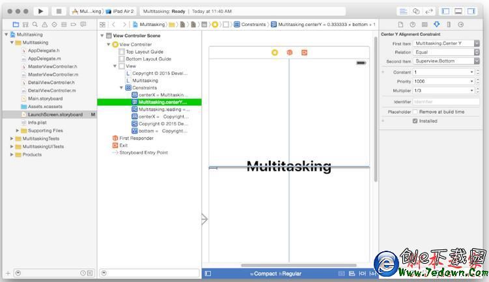The height and width of the screenshot is (282, 489).
Task: Collapse the View Controller Scene outline
Action: [x=102, y=36]
